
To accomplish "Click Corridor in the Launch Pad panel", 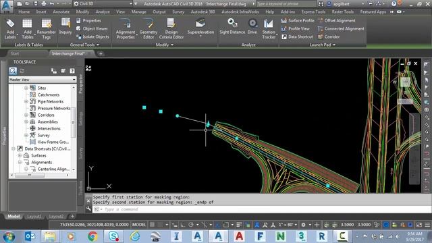I will click(329, 36).
